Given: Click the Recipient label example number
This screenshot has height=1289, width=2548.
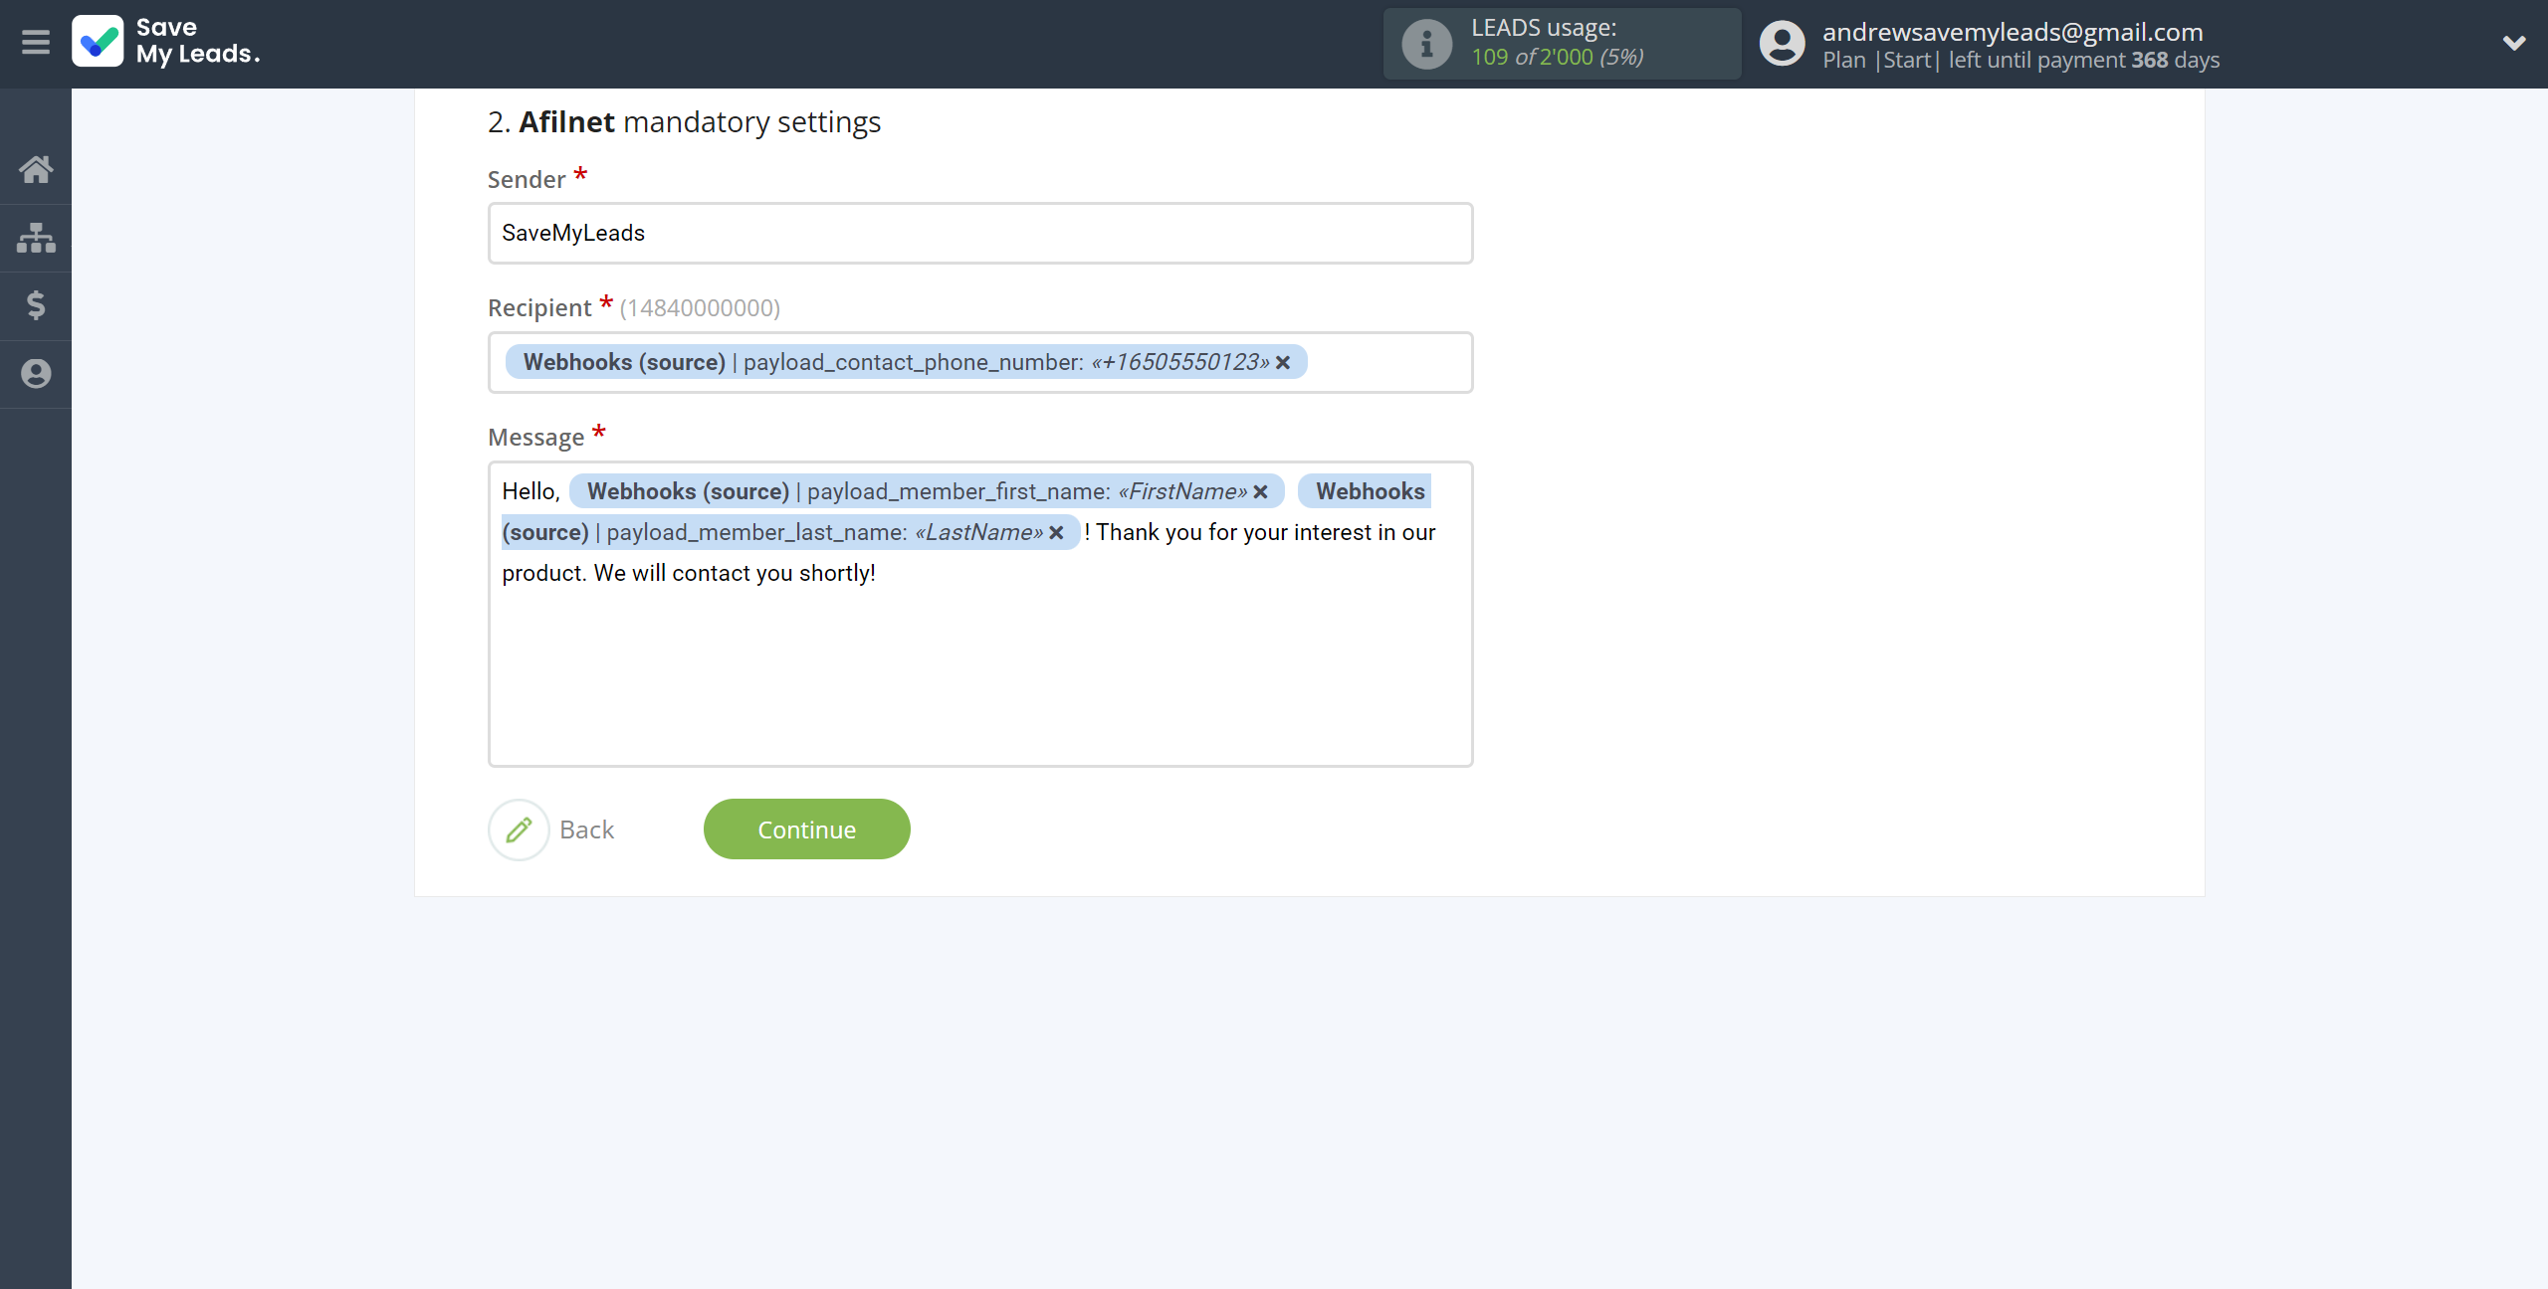Looking at the screenshot, I should [x=700, y=308].
